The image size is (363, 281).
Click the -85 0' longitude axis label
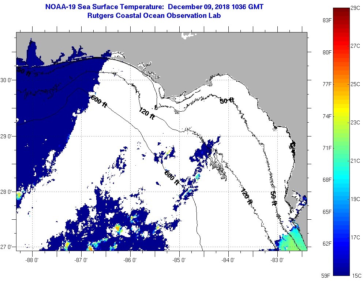point(179,261)
